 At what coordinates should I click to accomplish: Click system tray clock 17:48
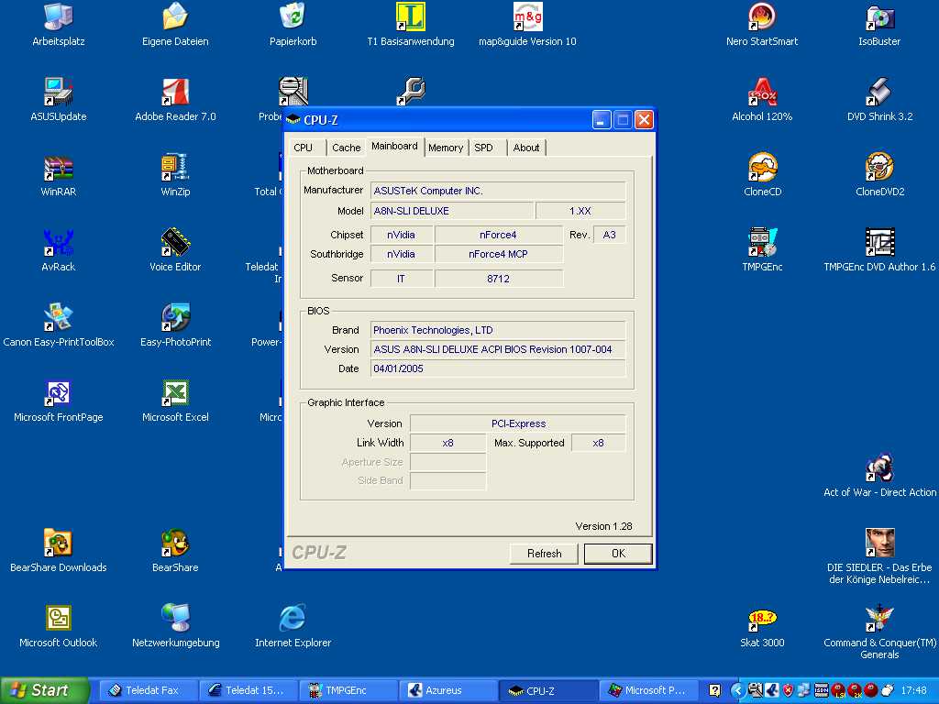coord(913,690)
